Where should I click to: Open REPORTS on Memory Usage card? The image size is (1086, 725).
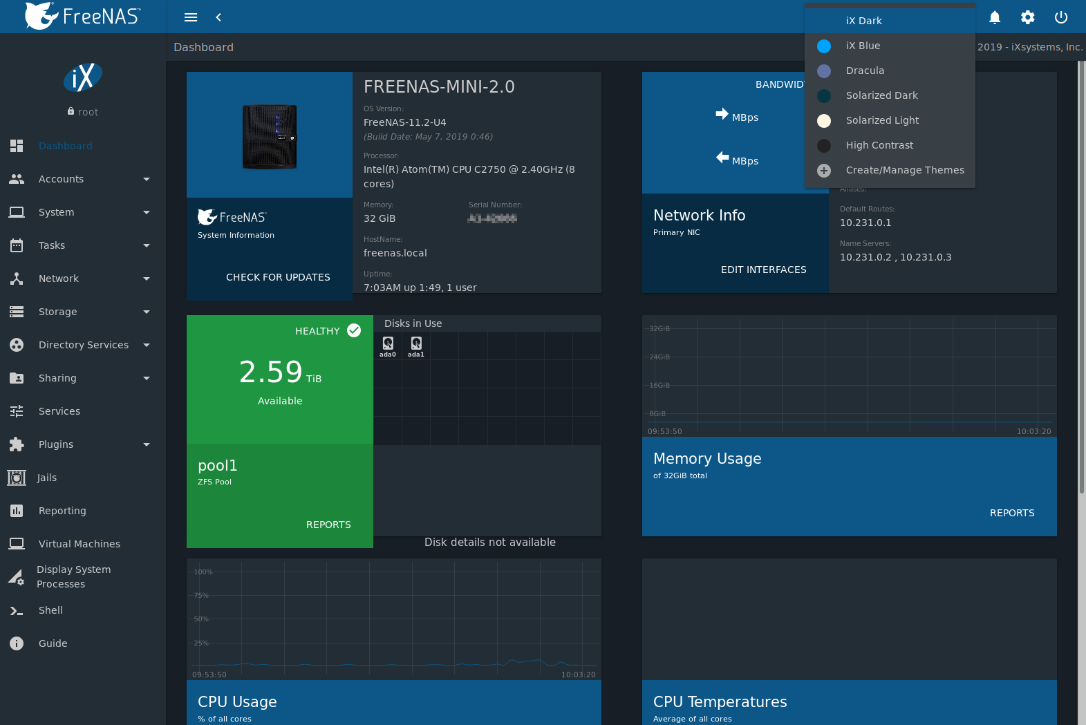point(1012,513)
